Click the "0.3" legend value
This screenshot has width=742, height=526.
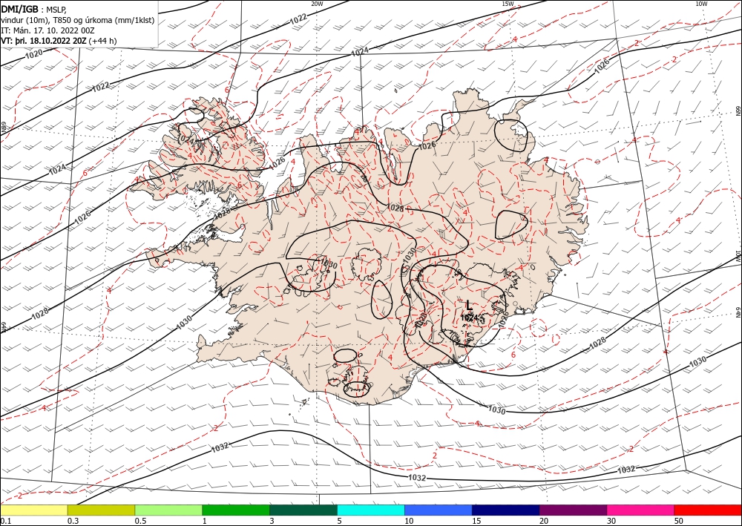(x=73, y=521)
